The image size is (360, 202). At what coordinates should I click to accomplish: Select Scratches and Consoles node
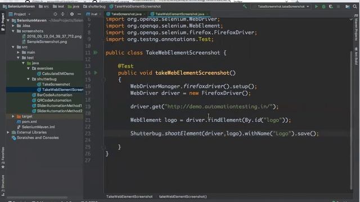(x=35, y=137)
